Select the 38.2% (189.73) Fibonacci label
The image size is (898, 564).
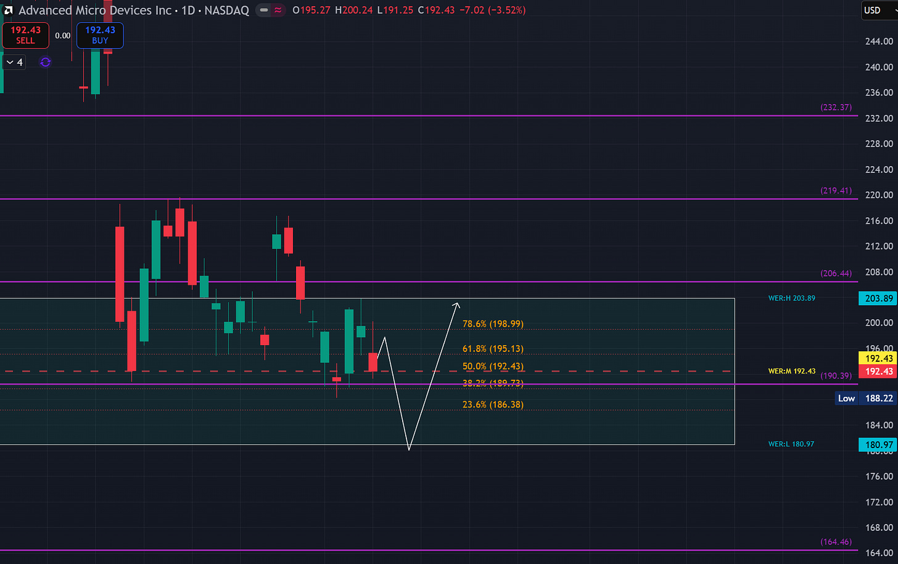(493, 383)
